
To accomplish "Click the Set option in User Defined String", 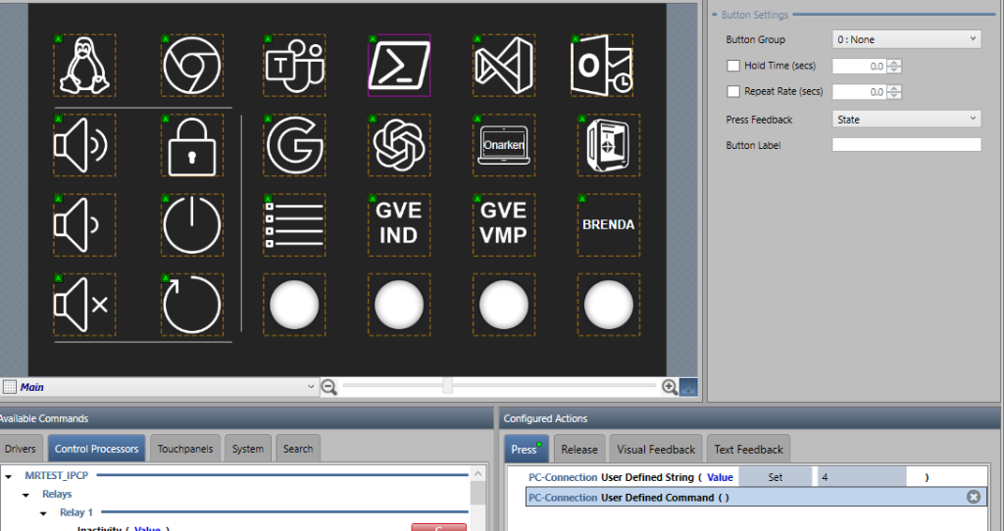I will click(x=775, y=477).
